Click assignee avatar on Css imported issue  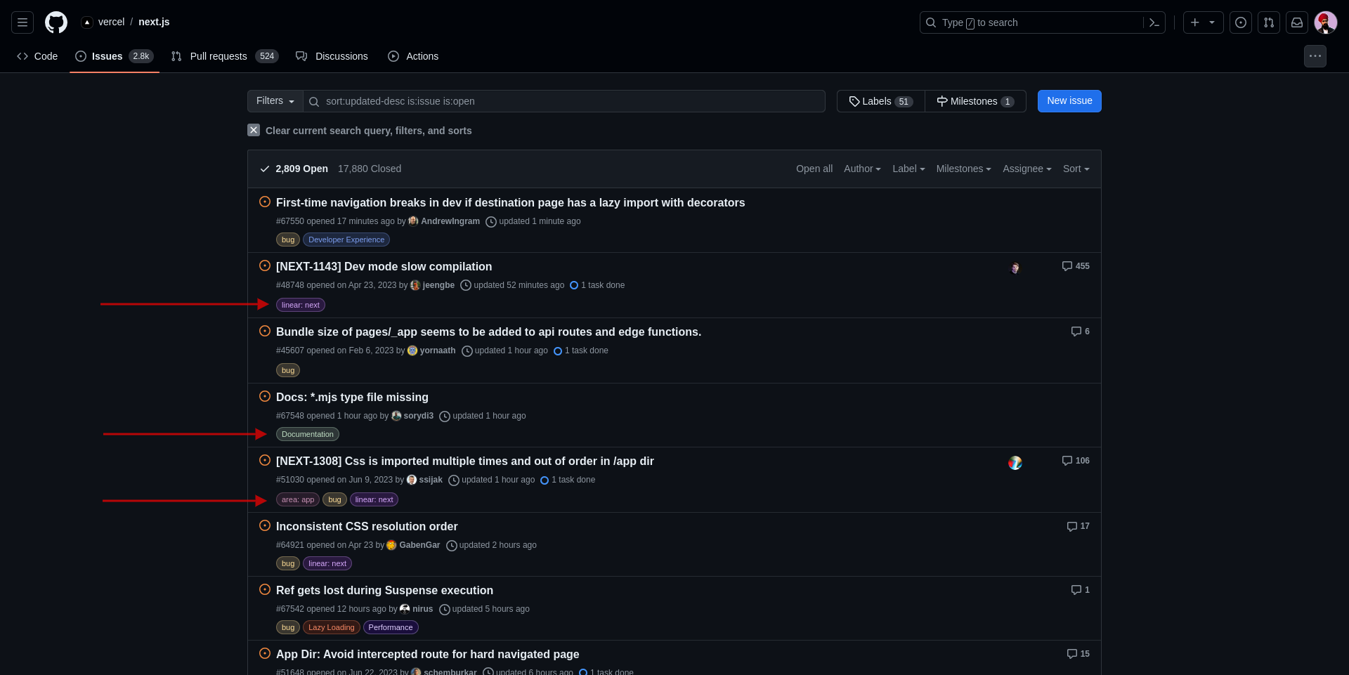pos(1015,463)
